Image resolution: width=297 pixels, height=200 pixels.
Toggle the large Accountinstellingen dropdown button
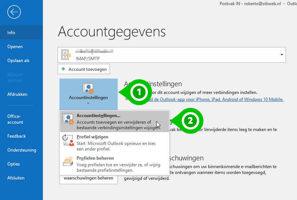click(x=88, y=94)
